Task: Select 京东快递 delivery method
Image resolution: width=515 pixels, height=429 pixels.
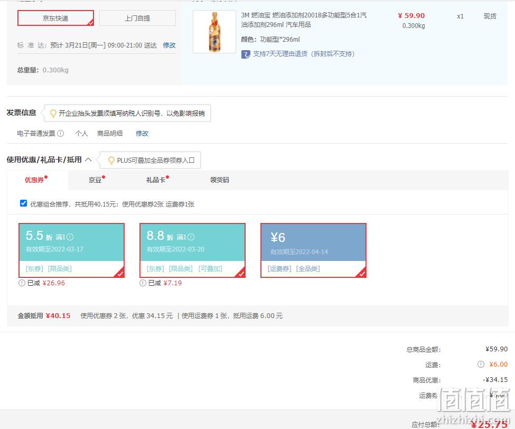Action: 55,18
